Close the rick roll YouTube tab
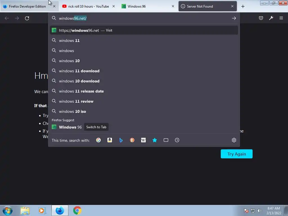The width and height of the screenshot is (288, 216). tap(114, 6)
